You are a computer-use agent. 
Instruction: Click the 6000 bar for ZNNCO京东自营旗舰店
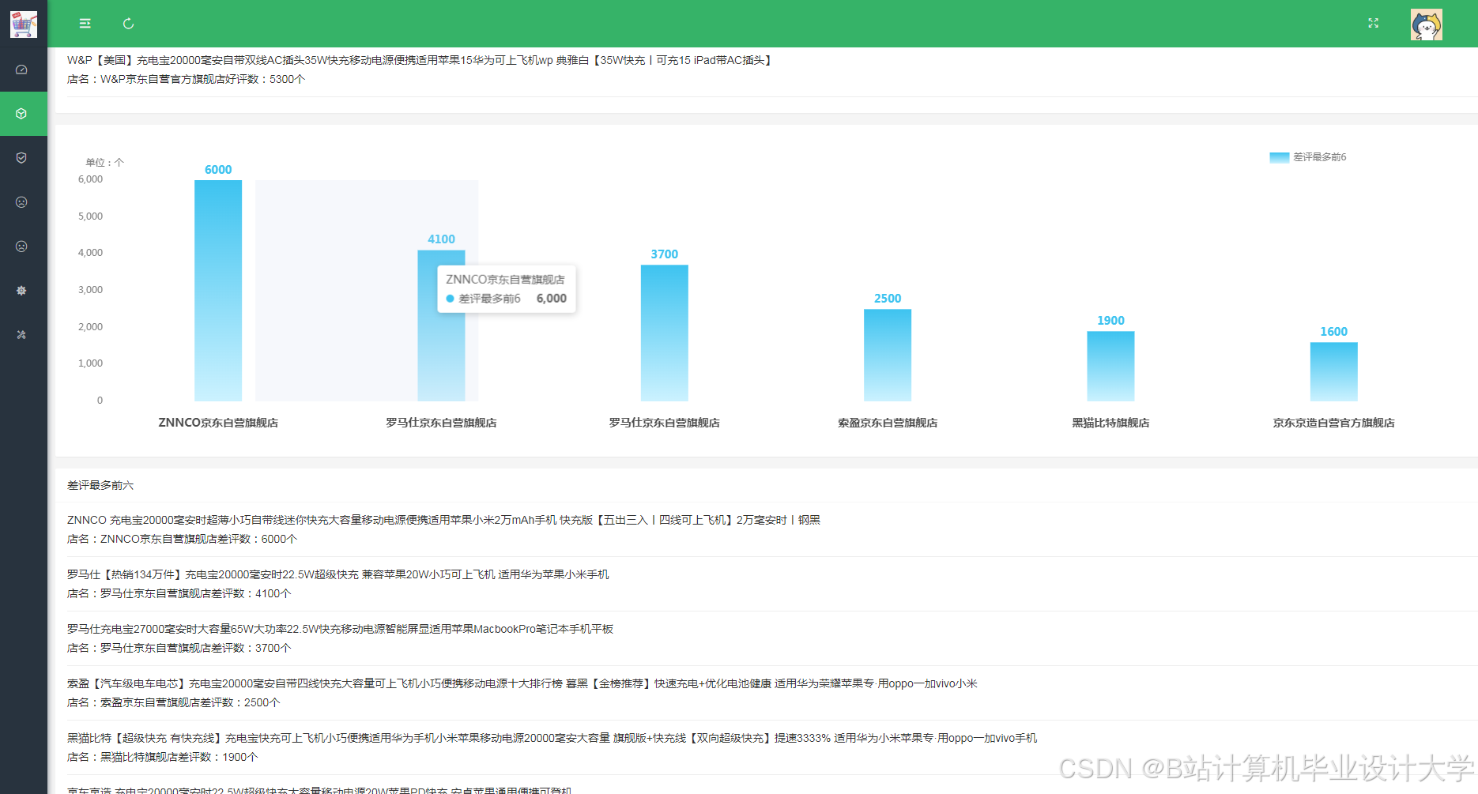tap(218, 290)
